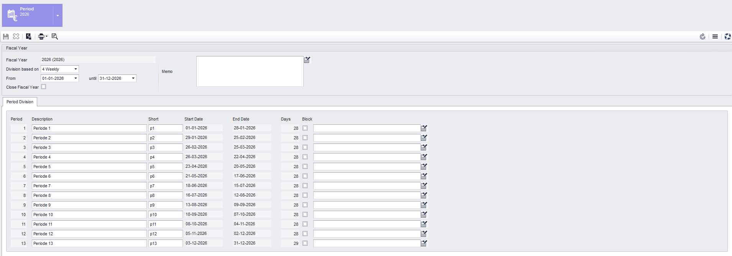The width and height of the screenshot is (732, 256).
Task: Select the Period Division tab
Action: click(20, 102)
